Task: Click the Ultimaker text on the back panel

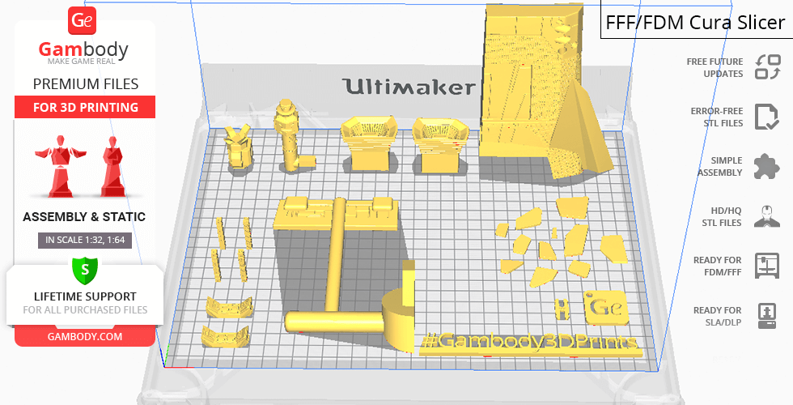Action: click(x=409, y=87)
